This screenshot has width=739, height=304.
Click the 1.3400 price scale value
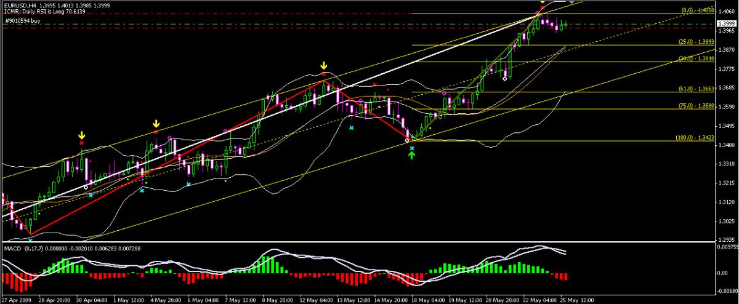727,145
